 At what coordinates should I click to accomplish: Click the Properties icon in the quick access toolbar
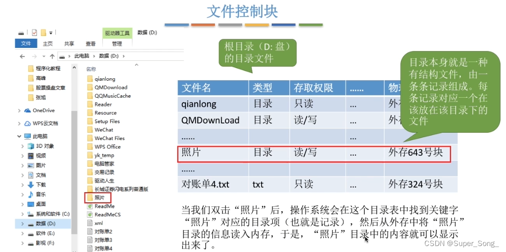35,33
